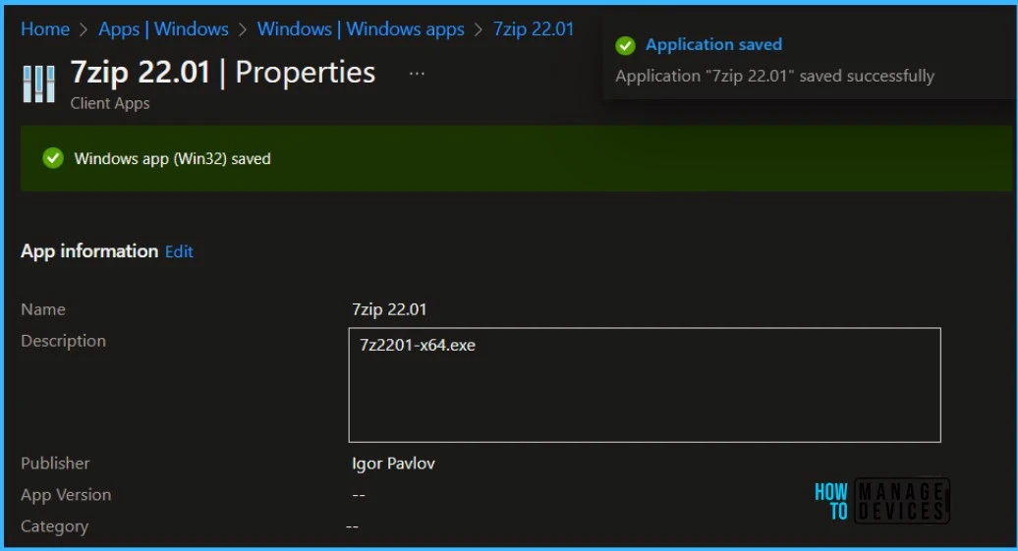Open Windows | Windows apps breadcrumb
Screen dimensions: 1018x551
click(361, 29)
